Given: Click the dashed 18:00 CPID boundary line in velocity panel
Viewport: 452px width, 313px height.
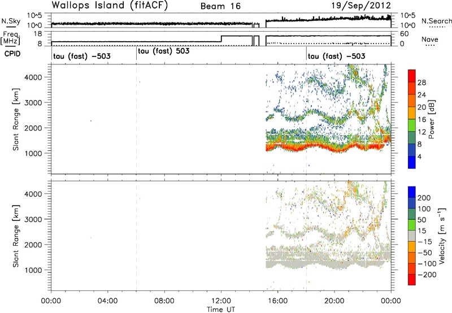Looking at the screenshot, I should coord(306,236).
